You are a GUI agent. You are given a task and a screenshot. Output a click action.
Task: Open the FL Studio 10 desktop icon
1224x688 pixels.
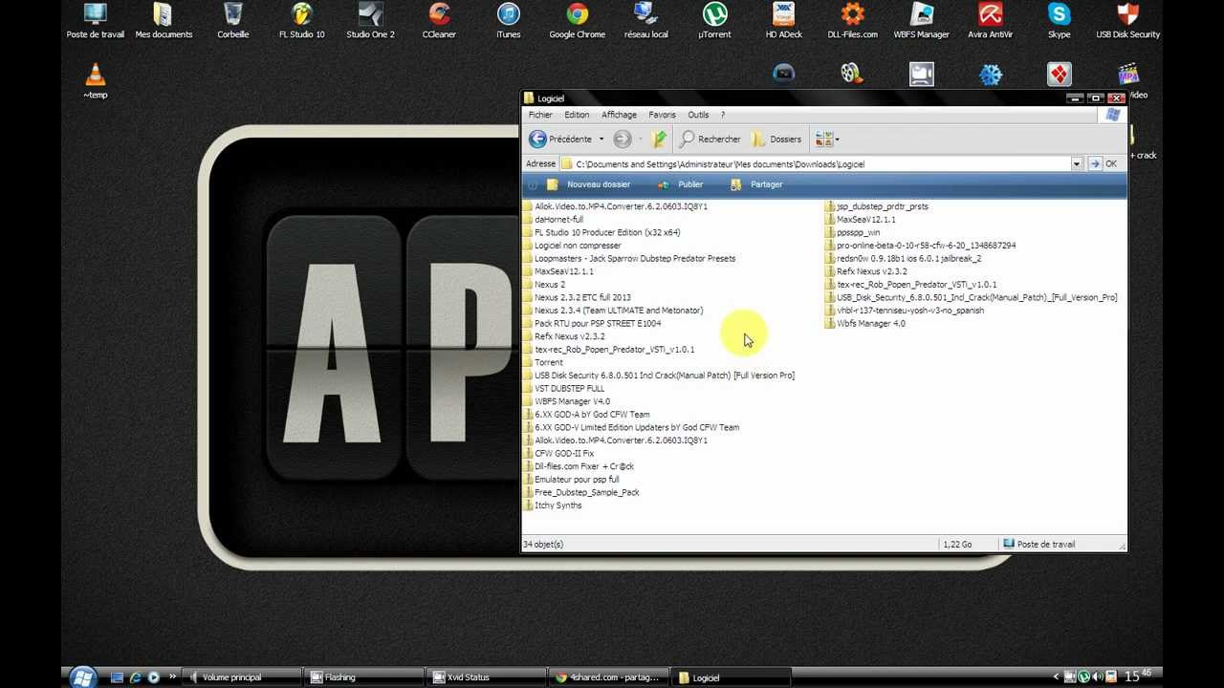tap(301, 21)
